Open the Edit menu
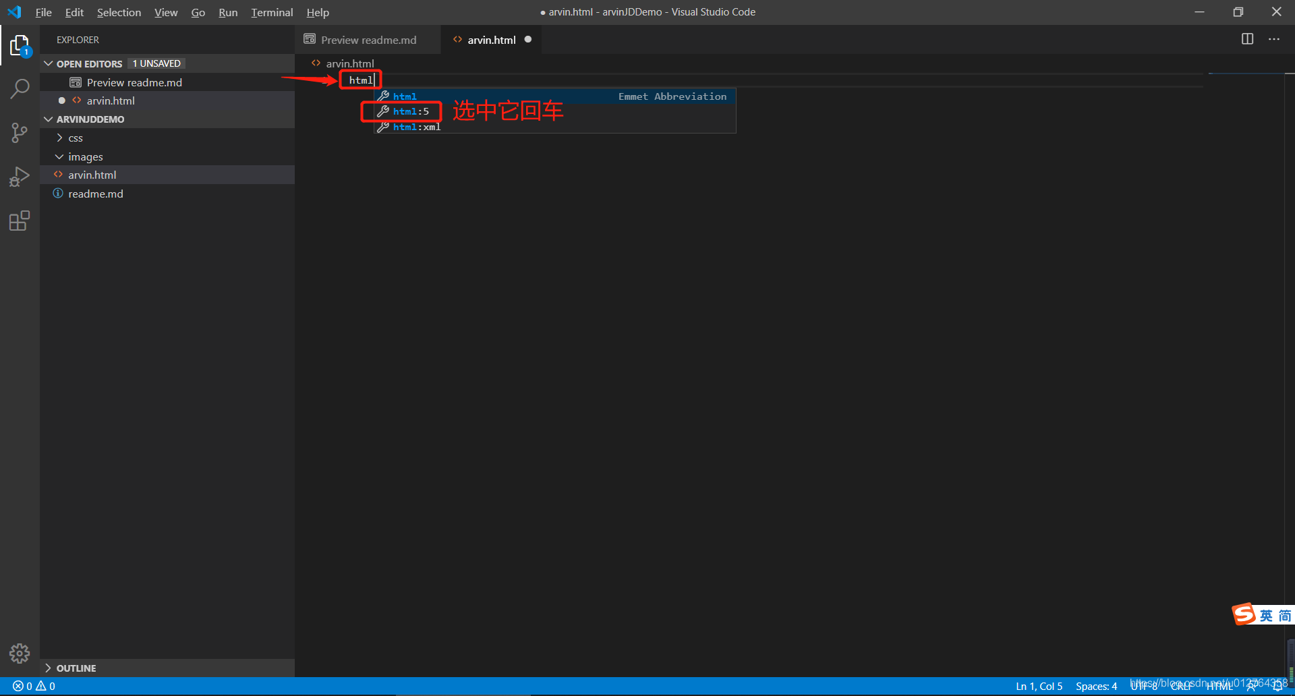 (x=74, y=12)
